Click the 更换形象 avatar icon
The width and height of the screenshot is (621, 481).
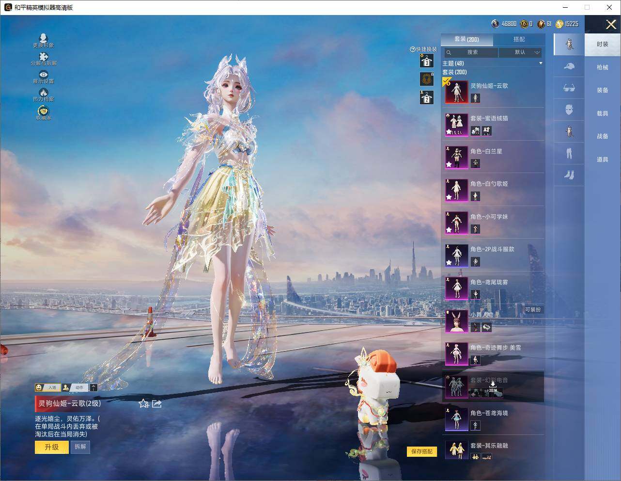point(44,38)
